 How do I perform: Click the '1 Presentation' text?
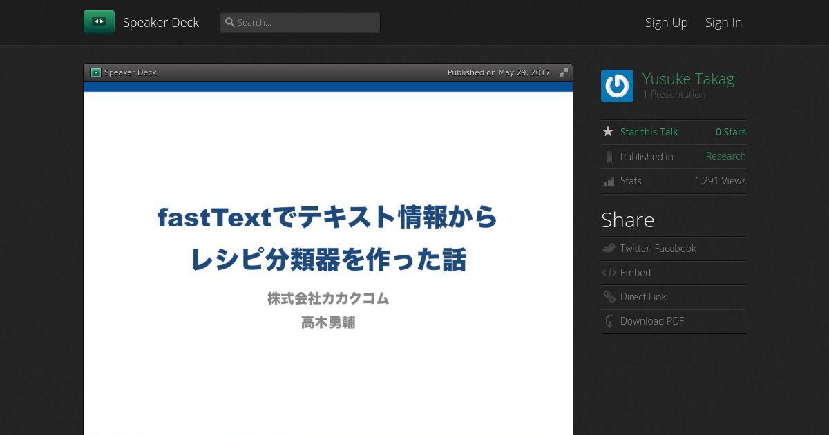pos(674,95)
